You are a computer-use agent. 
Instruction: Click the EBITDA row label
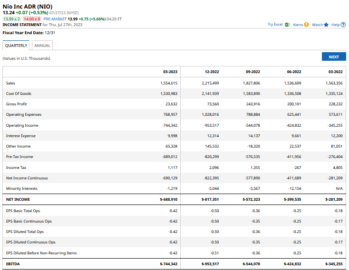[12, 263]
